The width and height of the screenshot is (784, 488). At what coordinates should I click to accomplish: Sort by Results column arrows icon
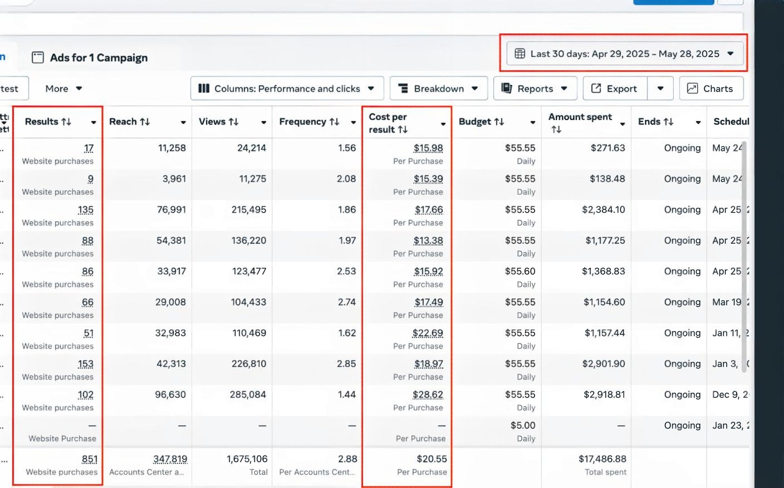point(66,122)
